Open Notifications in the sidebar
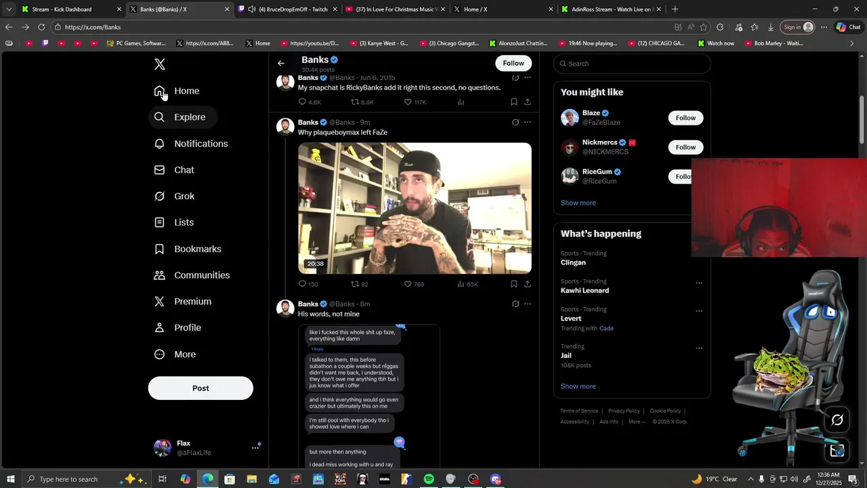The image size is (867, 488). pos(191,144)
